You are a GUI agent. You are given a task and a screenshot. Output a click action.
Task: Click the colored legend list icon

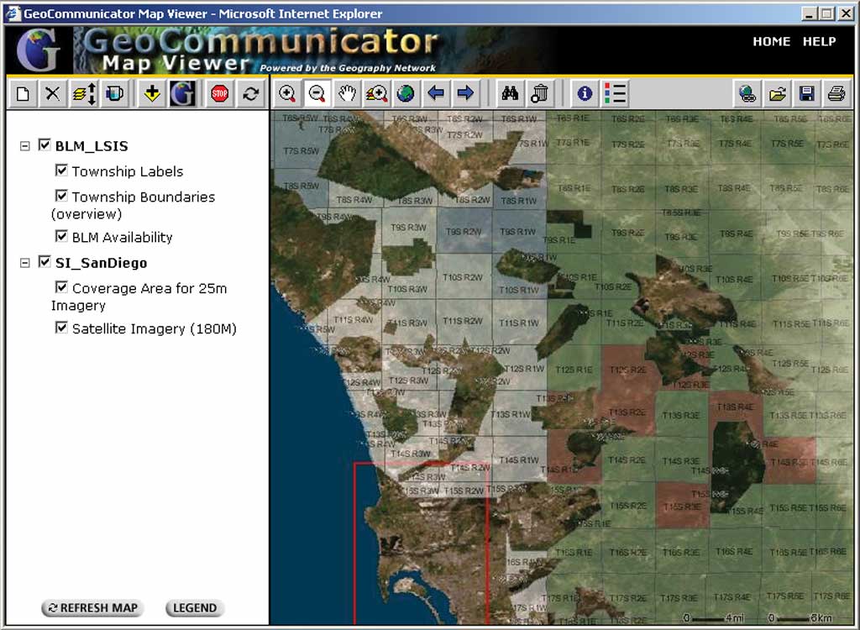(614, 94)
